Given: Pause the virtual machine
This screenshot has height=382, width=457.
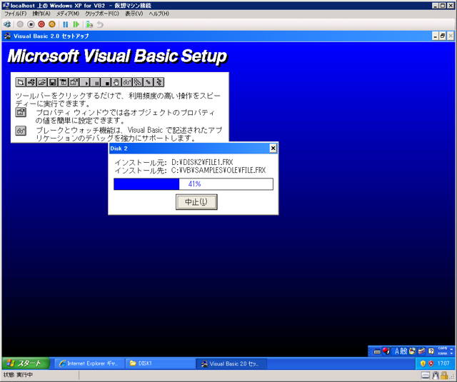Looking at the screenshot, I should [66, 24].
